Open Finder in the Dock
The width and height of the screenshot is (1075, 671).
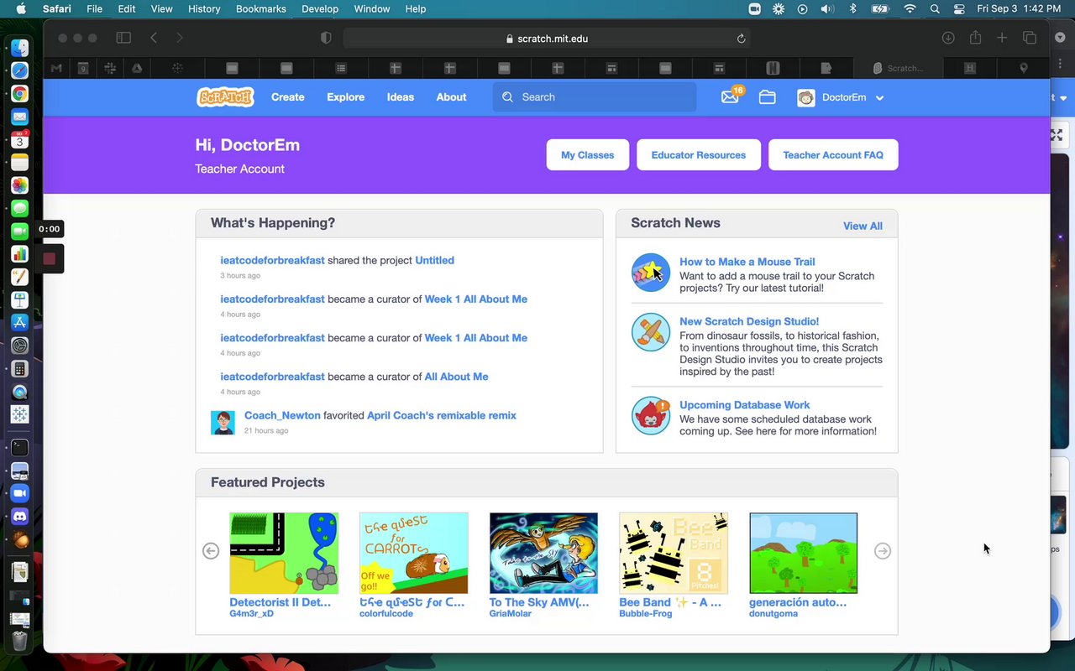[x=19, y=48]
